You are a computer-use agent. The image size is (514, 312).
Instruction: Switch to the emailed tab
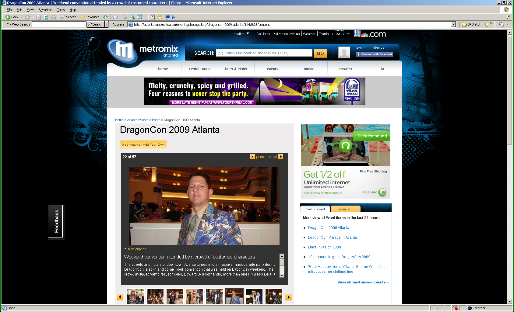345,209
